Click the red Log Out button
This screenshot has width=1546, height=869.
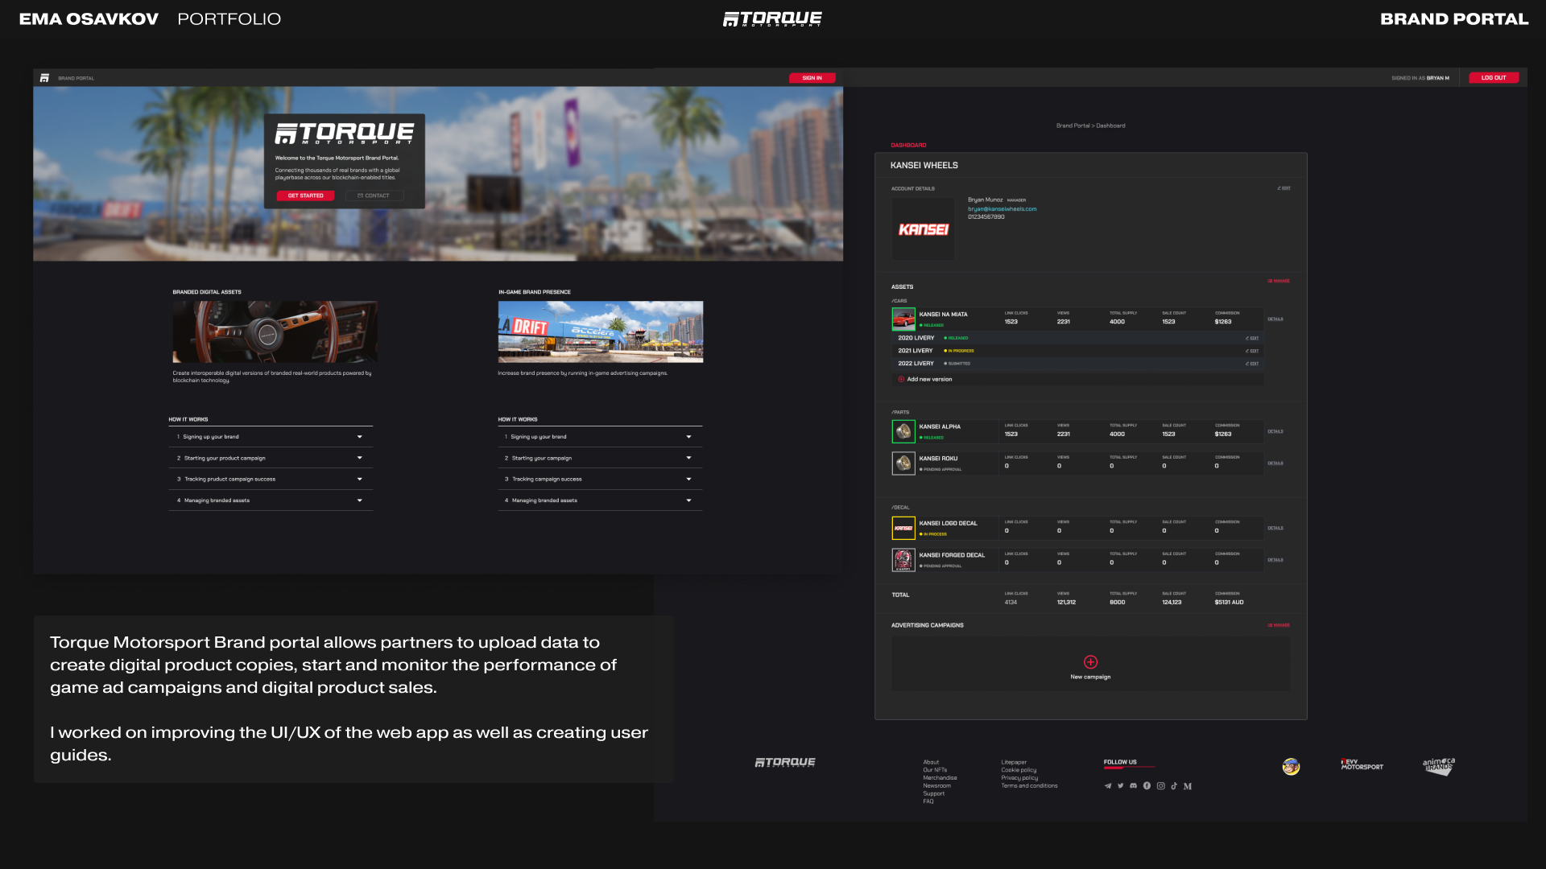[1494, 78]
